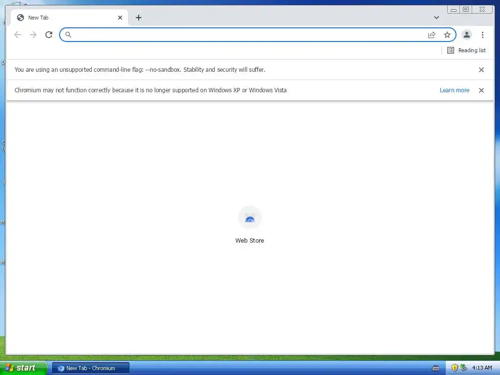Click the 4:13 AM system clock
This screenshot has width=500, height=375.
tap(482, 368)
